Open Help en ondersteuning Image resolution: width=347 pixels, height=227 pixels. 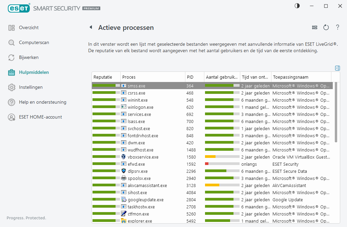pyautogui.click(x=42, y=102)
